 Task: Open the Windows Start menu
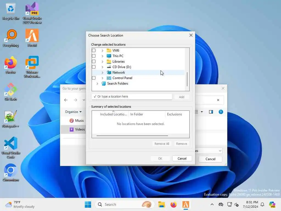coord(88,204)
